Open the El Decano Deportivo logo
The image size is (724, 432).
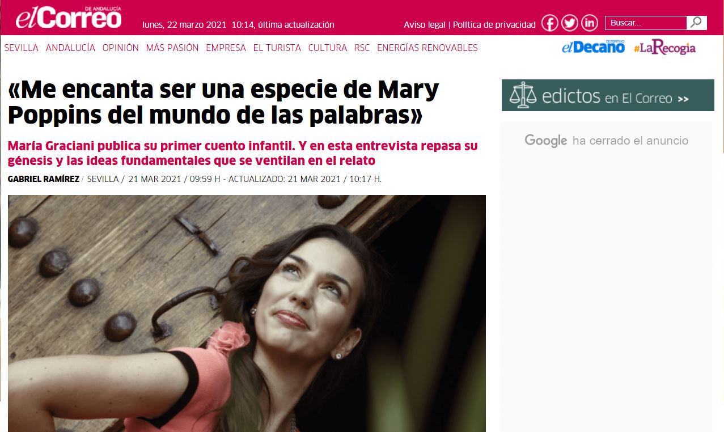593,47
